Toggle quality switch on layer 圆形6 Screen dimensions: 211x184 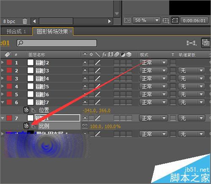(97, 94)
